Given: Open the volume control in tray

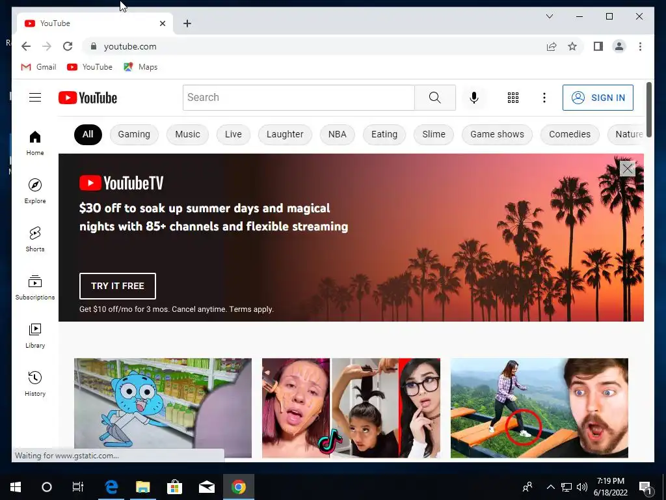Looking at the screenshot, I should coord(582,487).
